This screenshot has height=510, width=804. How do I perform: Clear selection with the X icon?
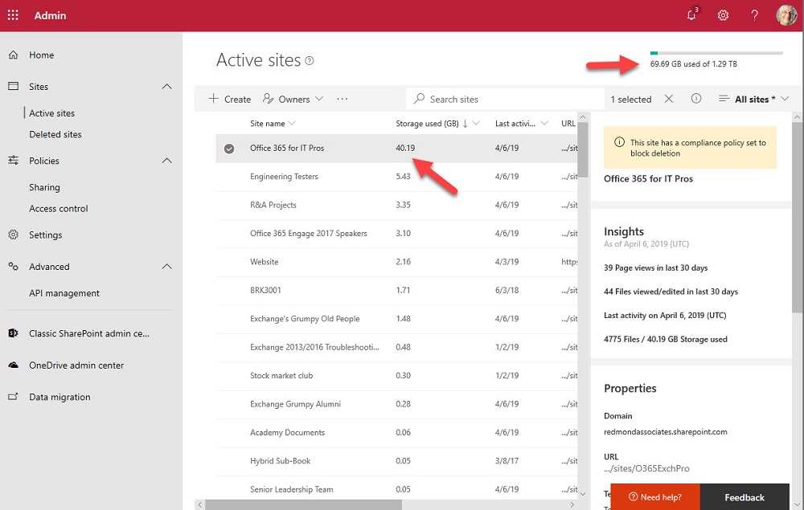pyautogui.click(x=669, y=99)
